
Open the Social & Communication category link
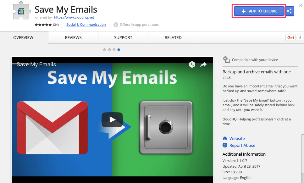click(86, 25)
